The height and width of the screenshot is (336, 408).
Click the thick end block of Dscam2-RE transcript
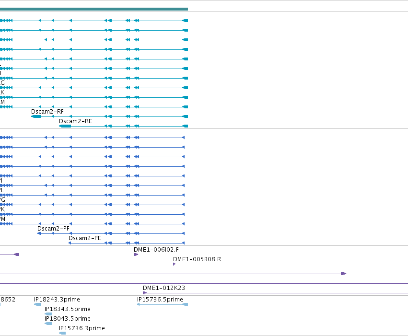point(65,126)
